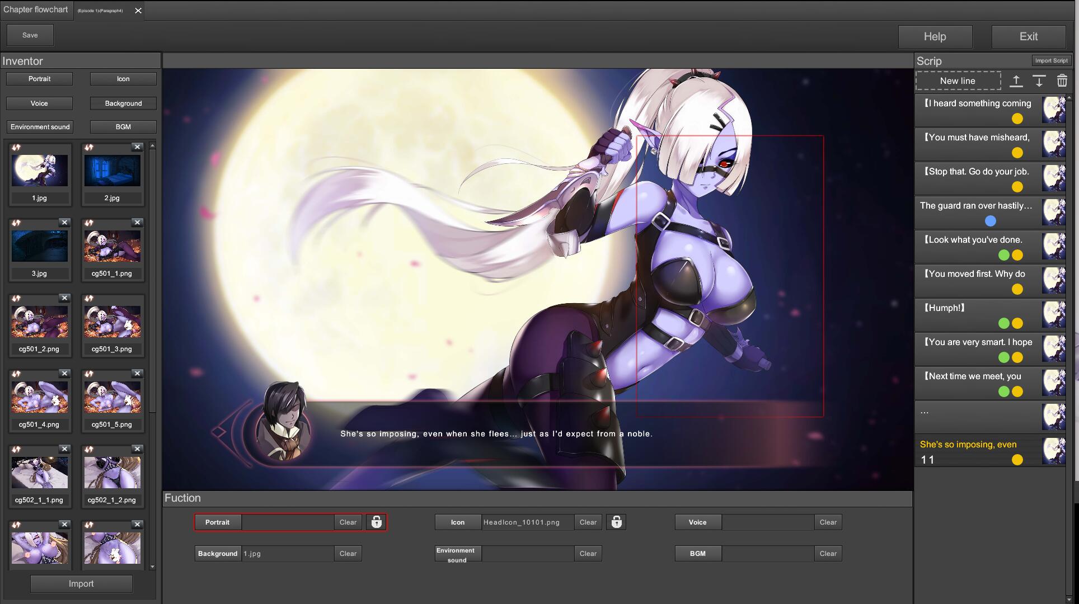Toggle the blue dot on 'The guard ran over hastily' line

click(x=991, y=221)
